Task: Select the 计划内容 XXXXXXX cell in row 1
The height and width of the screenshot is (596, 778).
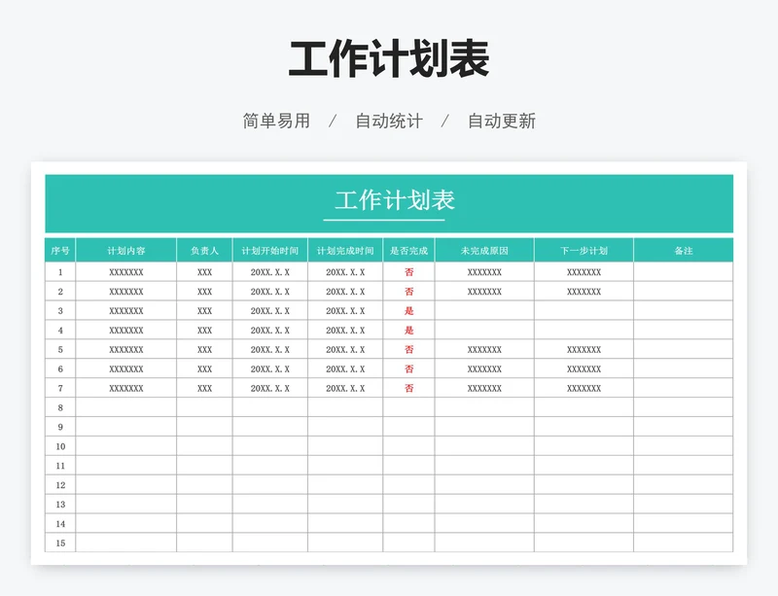Action: [126, 272]
